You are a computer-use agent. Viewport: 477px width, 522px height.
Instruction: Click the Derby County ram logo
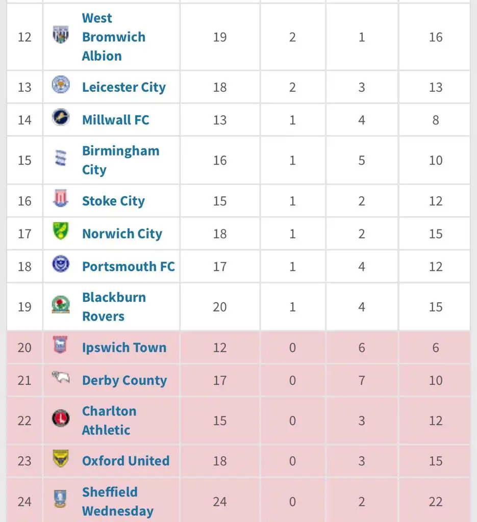point(61,378)
